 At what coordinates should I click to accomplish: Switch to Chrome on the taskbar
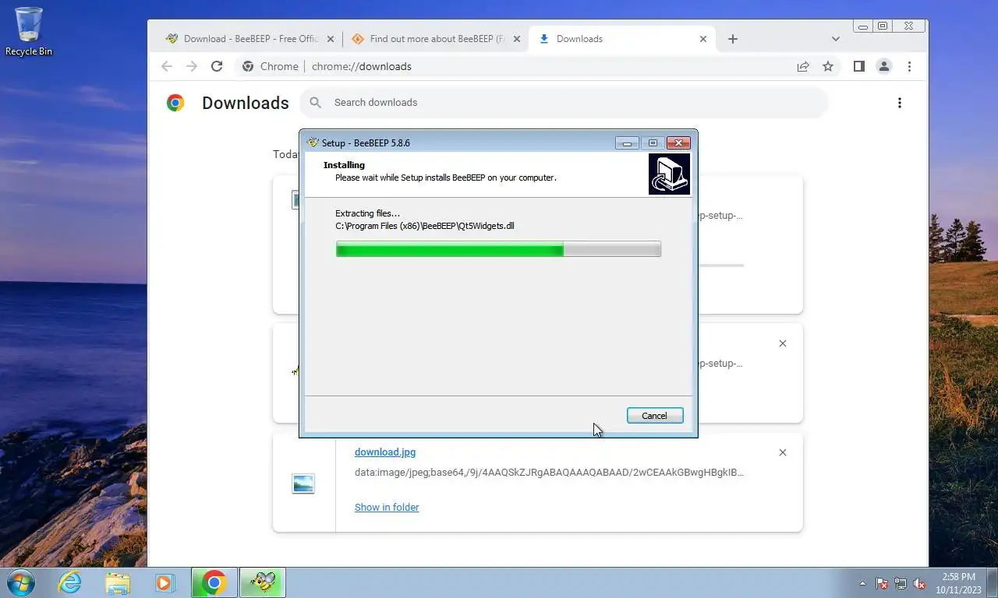(x=214, y=582)
